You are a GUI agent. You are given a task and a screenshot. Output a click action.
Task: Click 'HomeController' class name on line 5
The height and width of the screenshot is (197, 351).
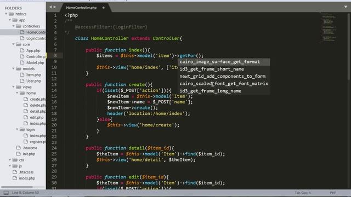pyautogui.click(x=110, y=38)
